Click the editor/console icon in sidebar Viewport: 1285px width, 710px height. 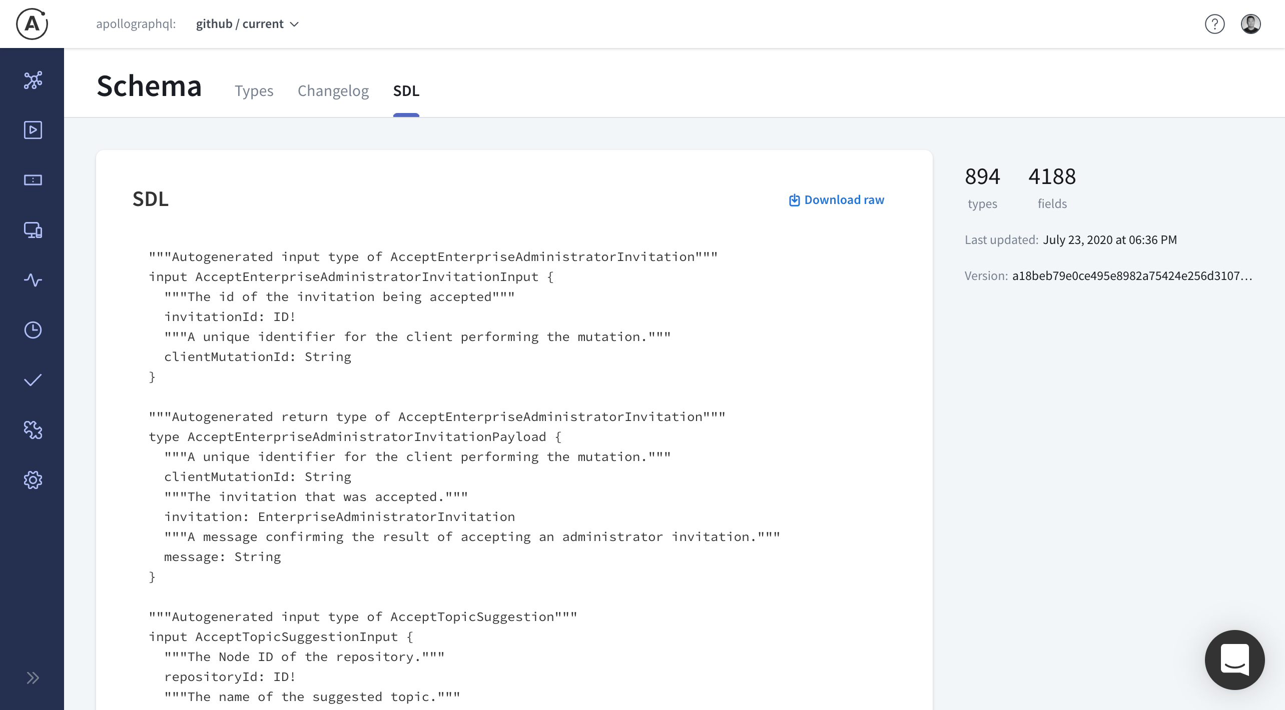32,180
